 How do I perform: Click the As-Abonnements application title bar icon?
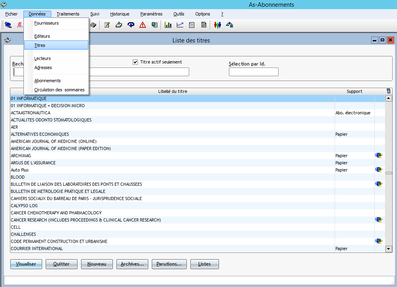pyautogui.click(x=4, y=4)
